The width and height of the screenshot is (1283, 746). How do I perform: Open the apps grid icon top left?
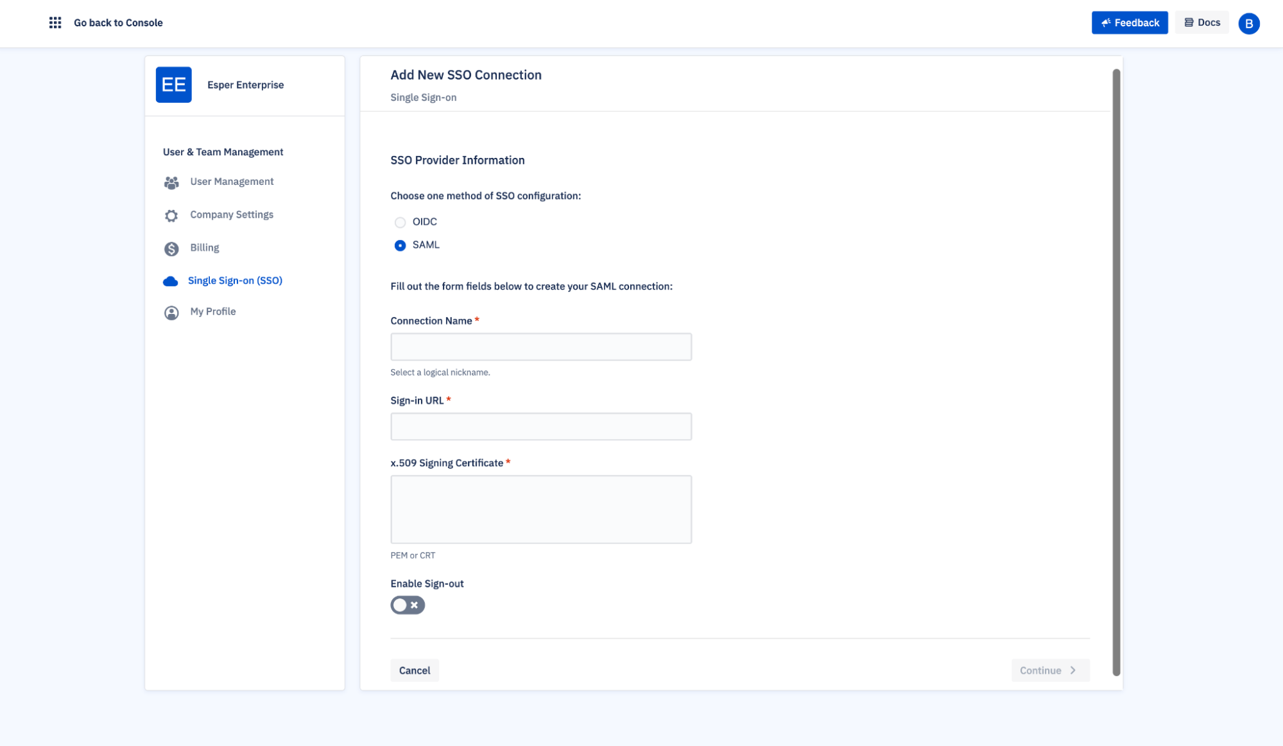click(x=55, y=22)
